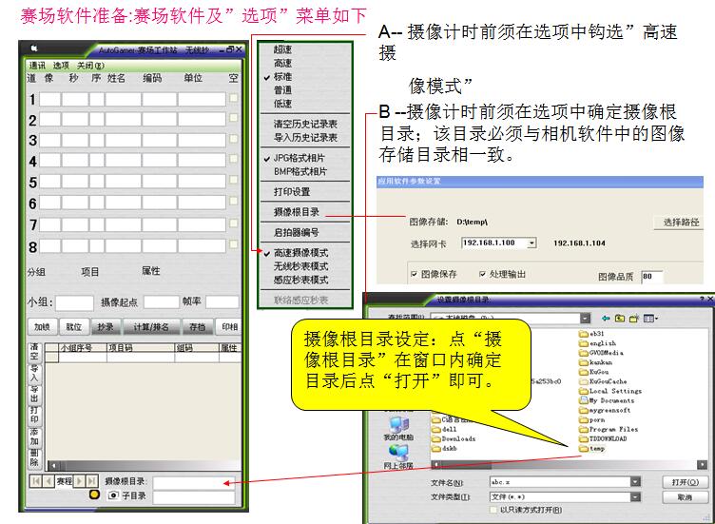The image size is (715, 524).
Task: Open the Local Settings folder
Action: [610, 391]
